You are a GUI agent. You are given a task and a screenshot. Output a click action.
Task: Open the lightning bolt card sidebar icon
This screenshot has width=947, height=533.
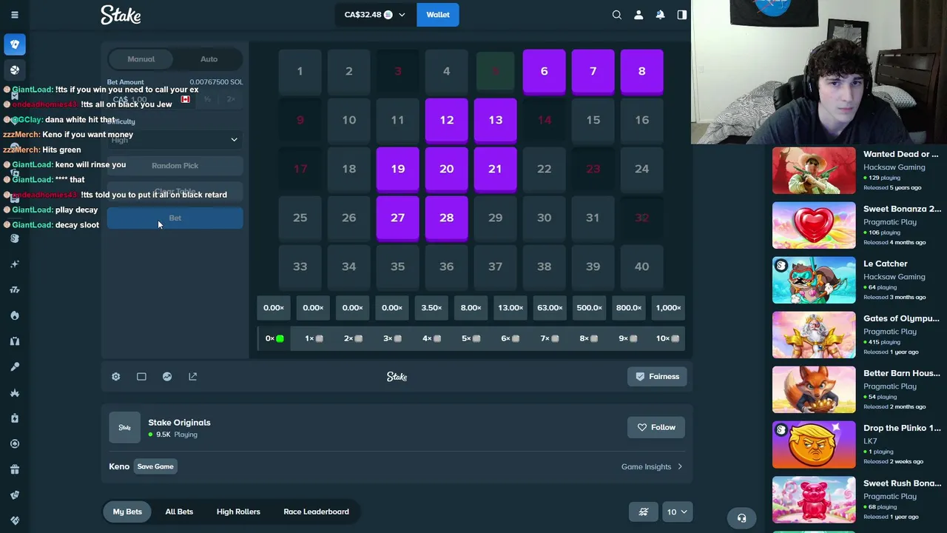[15, 418]
